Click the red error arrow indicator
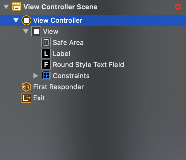The height and width of the screenshot is (160, 186). point(178,7)
